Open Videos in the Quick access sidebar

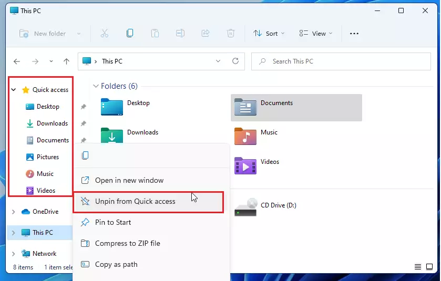tap(40, 191)
